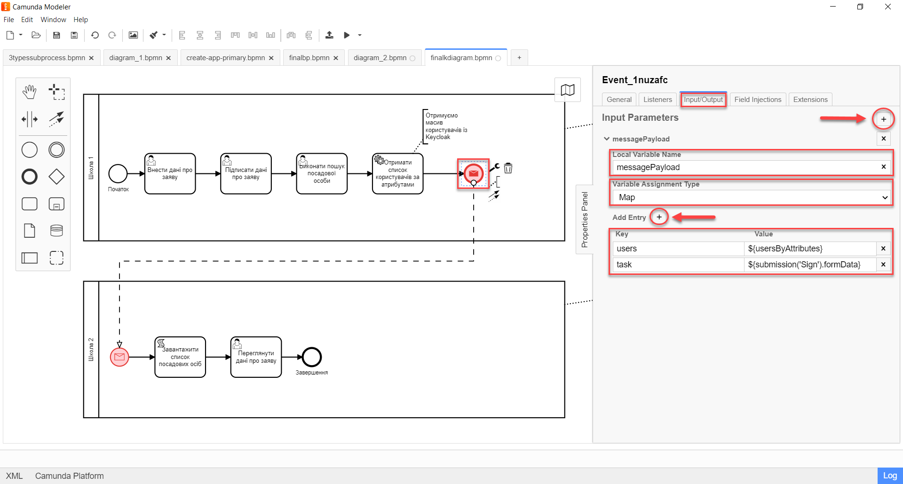Activate the global connect tool

point(56,119)
